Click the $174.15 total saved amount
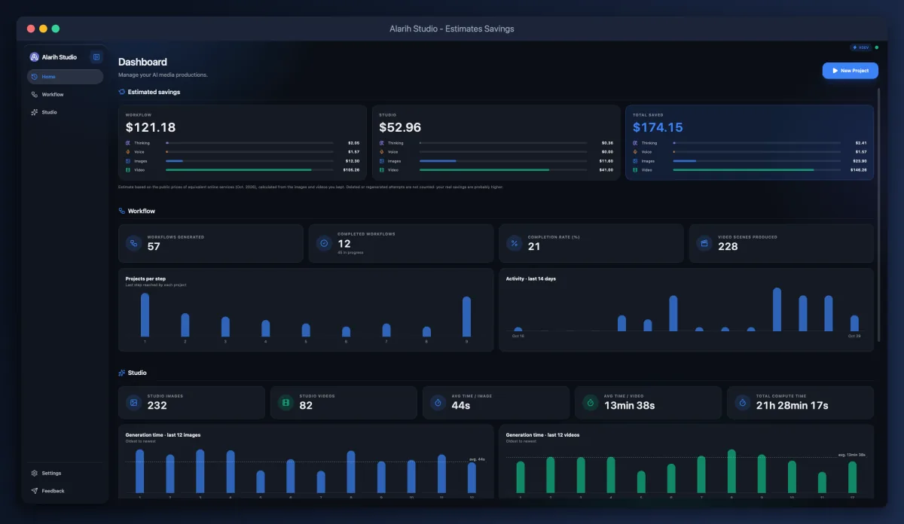This screenshot has height=524, width=904. coord(658,127)
